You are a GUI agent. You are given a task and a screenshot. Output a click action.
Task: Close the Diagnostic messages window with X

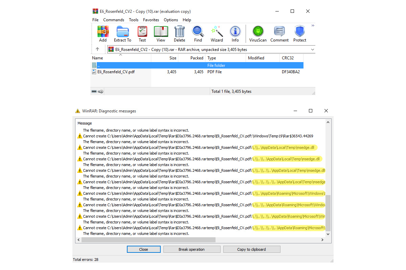click(x=326, y=111)
